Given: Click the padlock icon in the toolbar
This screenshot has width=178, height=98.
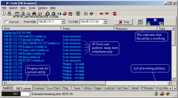Looking at the screenshot, I should tap(23, 14).
